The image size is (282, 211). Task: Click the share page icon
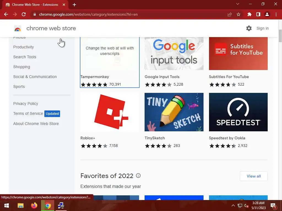pos(230,14)
